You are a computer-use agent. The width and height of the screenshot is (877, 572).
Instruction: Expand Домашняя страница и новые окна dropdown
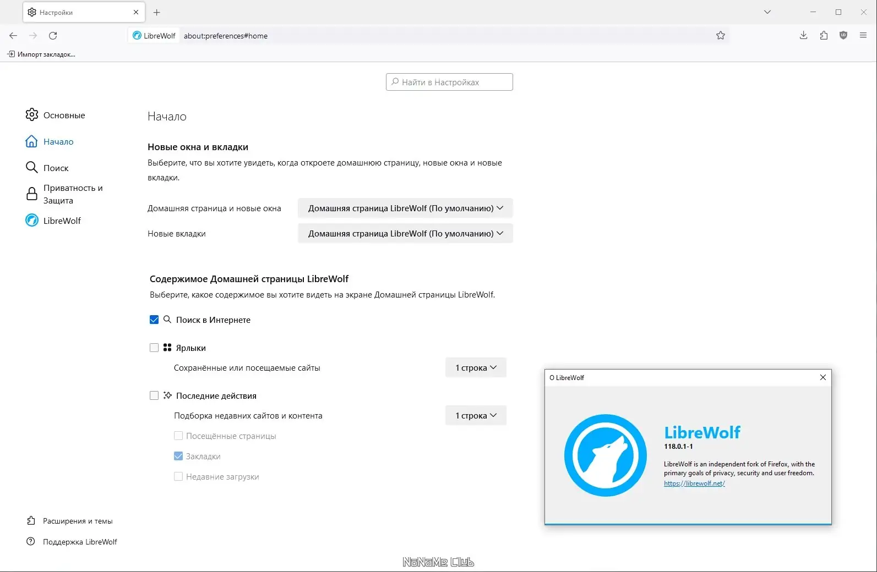point(405,208)
